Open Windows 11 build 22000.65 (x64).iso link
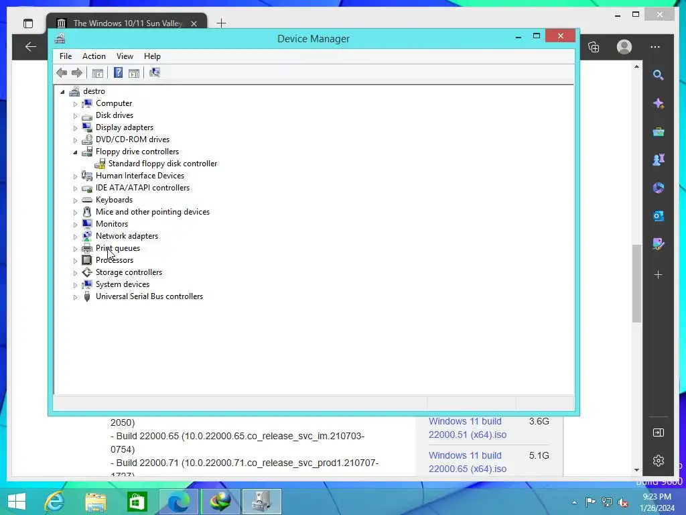686x515 pixels. click(x=468, y=462)
